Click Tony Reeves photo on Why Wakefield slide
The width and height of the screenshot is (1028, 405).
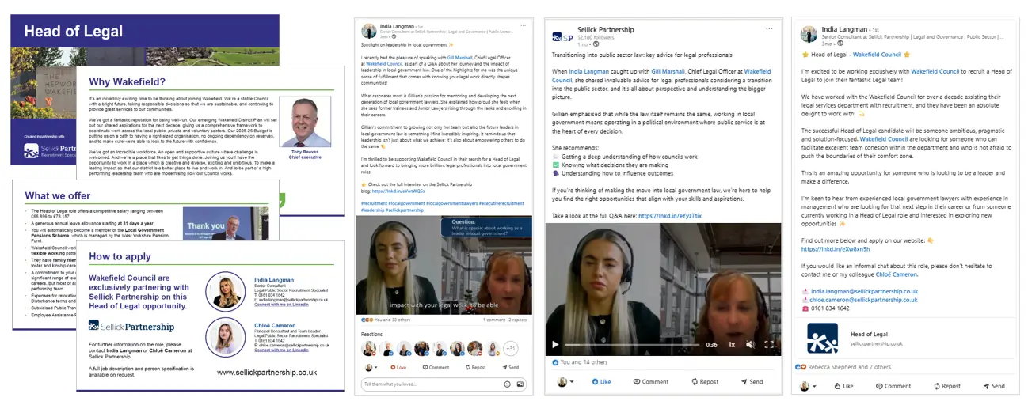pyautogui.click(x=306, y=122)
